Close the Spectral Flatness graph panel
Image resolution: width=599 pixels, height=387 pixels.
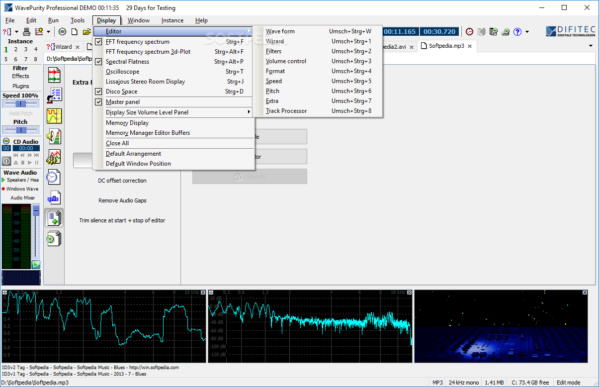pos(203,292)
